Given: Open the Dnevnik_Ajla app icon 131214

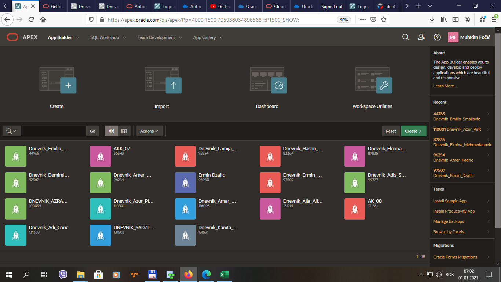Looking at the screenshot, I should tap(270, 209).
